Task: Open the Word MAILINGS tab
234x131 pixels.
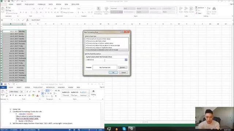Action: pyautogui.click(x=61, y=87)
